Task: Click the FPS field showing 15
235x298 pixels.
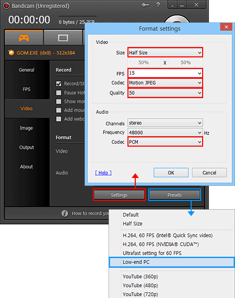Action: [165, 73]
